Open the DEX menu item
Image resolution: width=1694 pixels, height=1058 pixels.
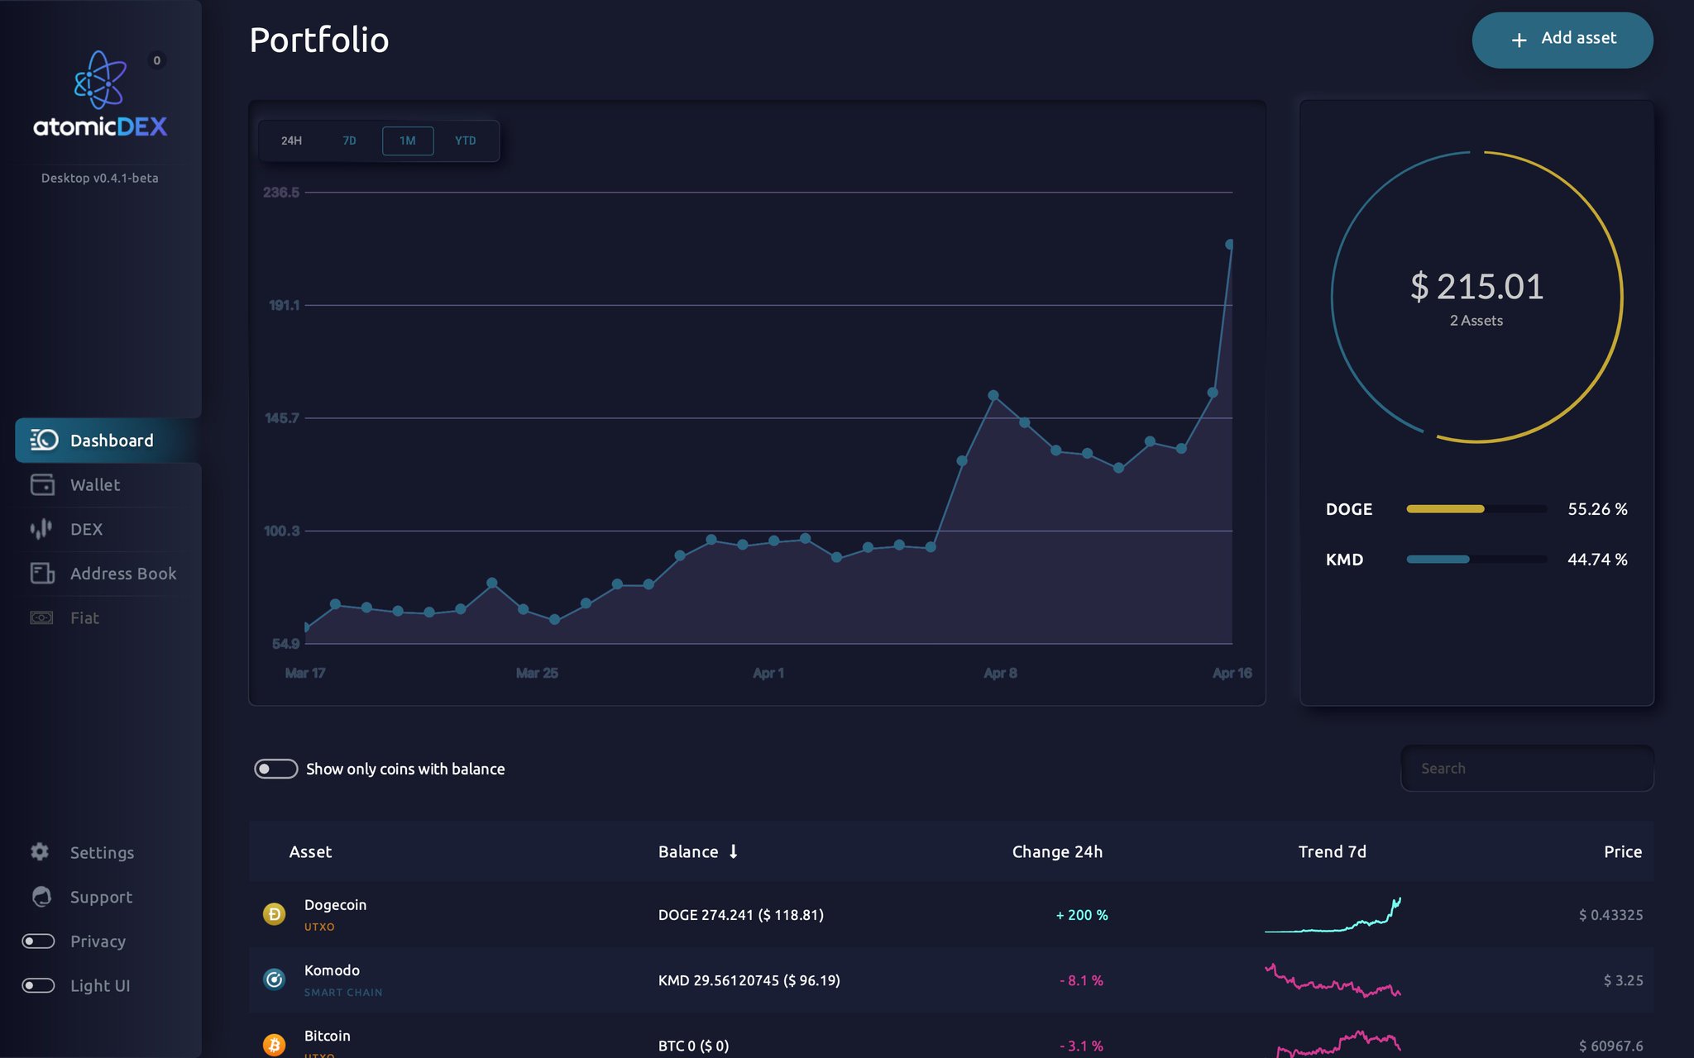coord(108,529)
